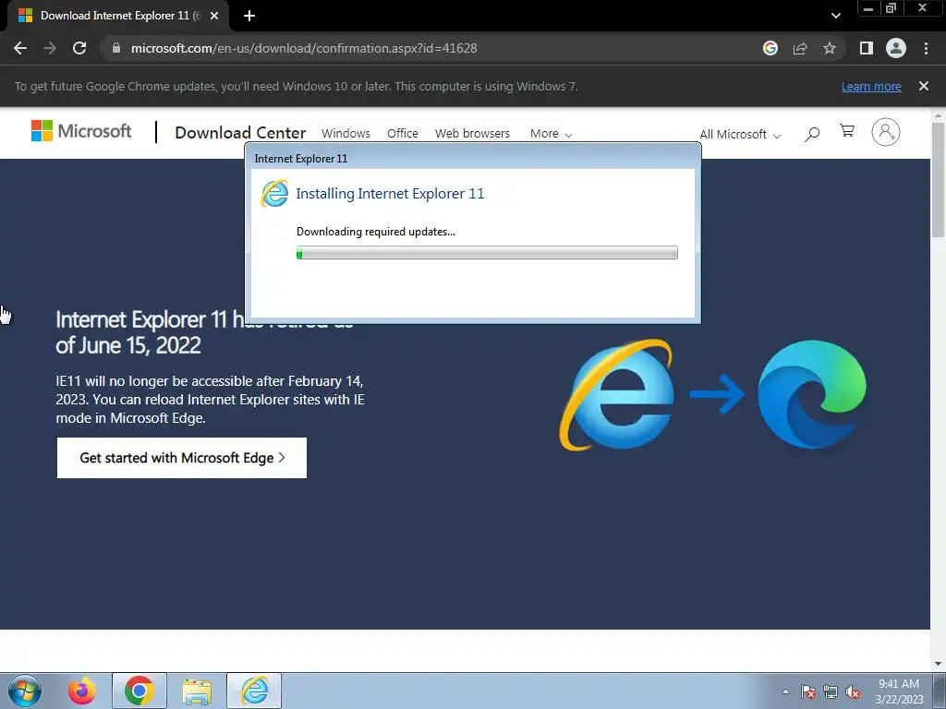Switch to Internet Explorer installer on taskbar
The image size is (946, 709).
254,691
